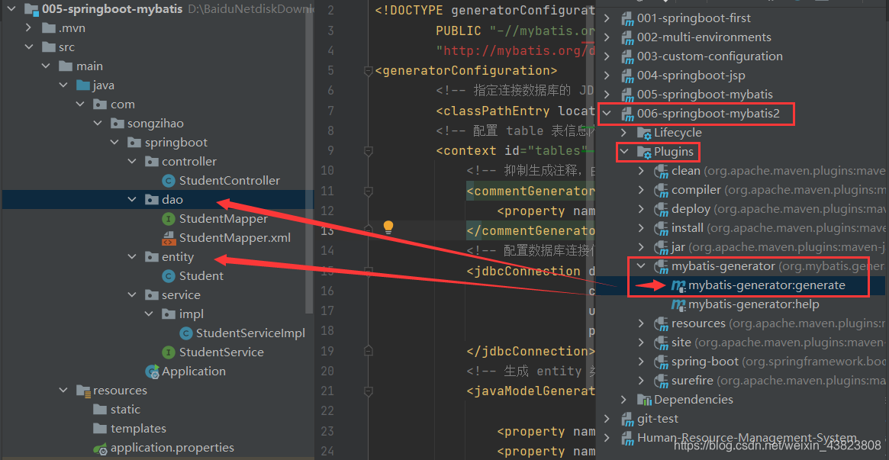
Task: Select the songzihao package
Action: 156,124
